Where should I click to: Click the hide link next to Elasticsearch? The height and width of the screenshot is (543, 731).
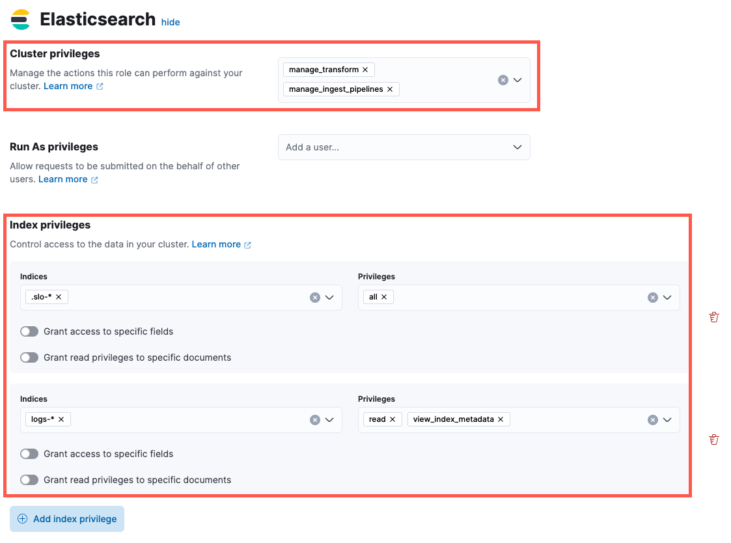coord(170,22)
